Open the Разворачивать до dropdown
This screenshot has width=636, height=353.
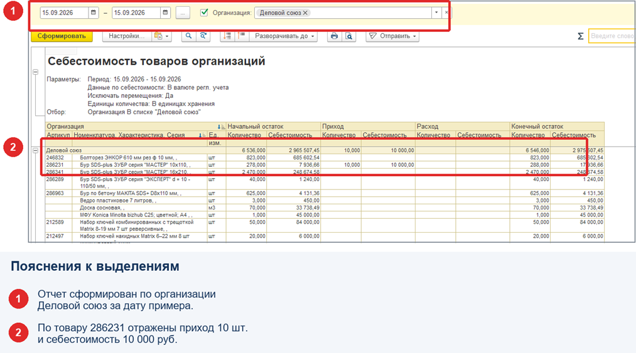click(283, 36)
